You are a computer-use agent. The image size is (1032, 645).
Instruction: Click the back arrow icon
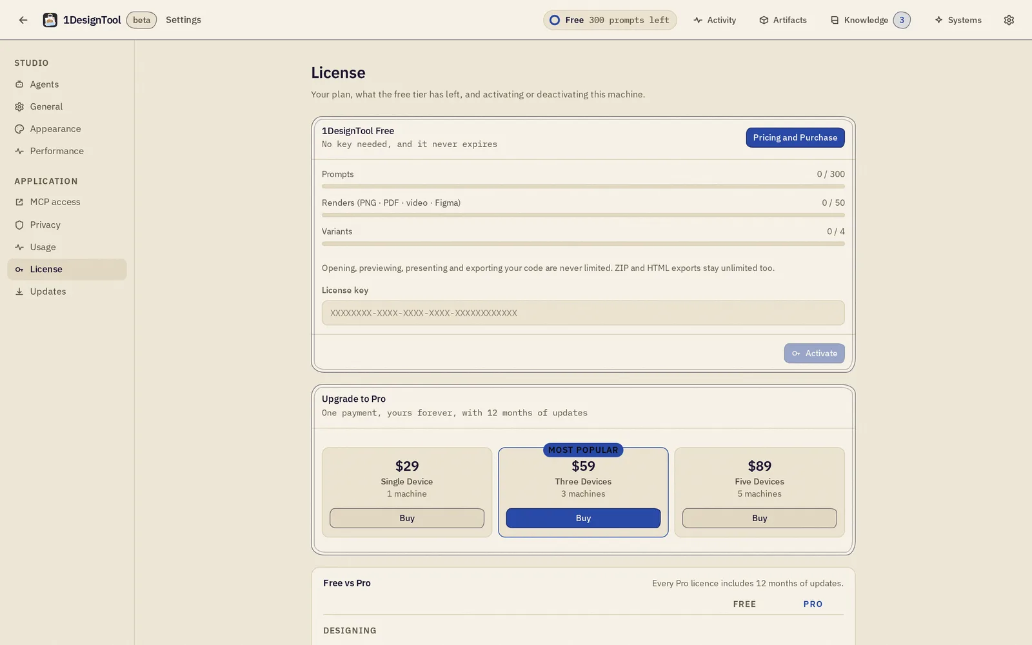23,20
